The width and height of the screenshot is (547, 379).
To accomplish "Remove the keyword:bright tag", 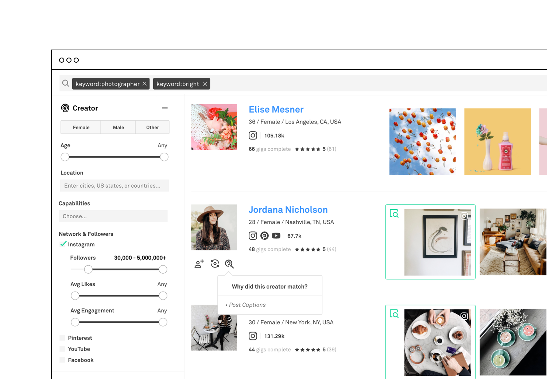I will pos(205,84).
